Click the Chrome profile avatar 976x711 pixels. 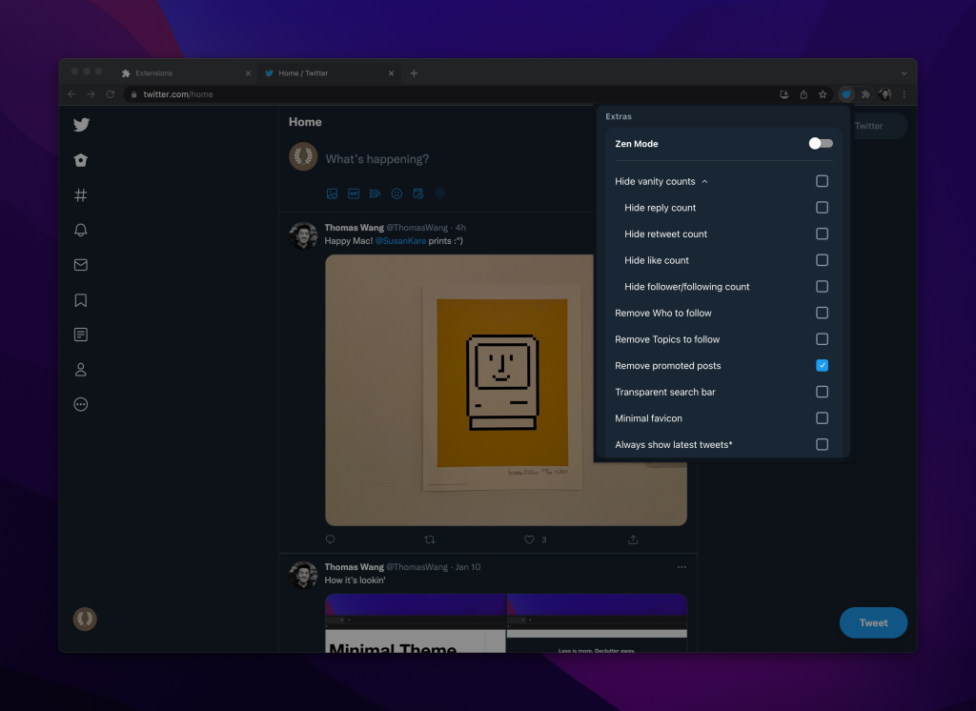pos(885,94)
